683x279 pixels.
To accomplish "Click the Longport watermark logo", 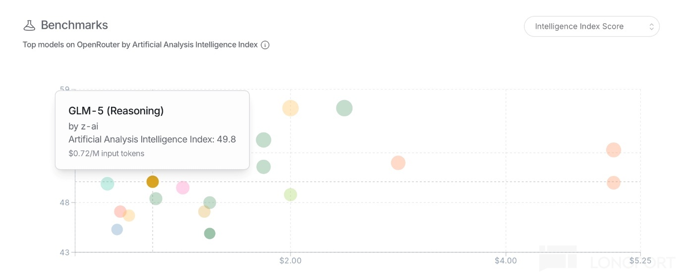I will [558, 258].
